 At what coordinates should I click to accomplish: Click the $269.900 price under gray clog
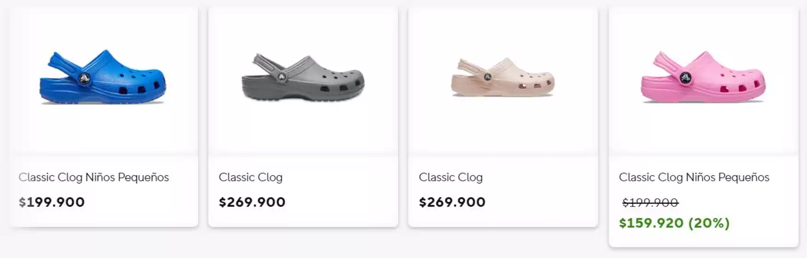252,202
